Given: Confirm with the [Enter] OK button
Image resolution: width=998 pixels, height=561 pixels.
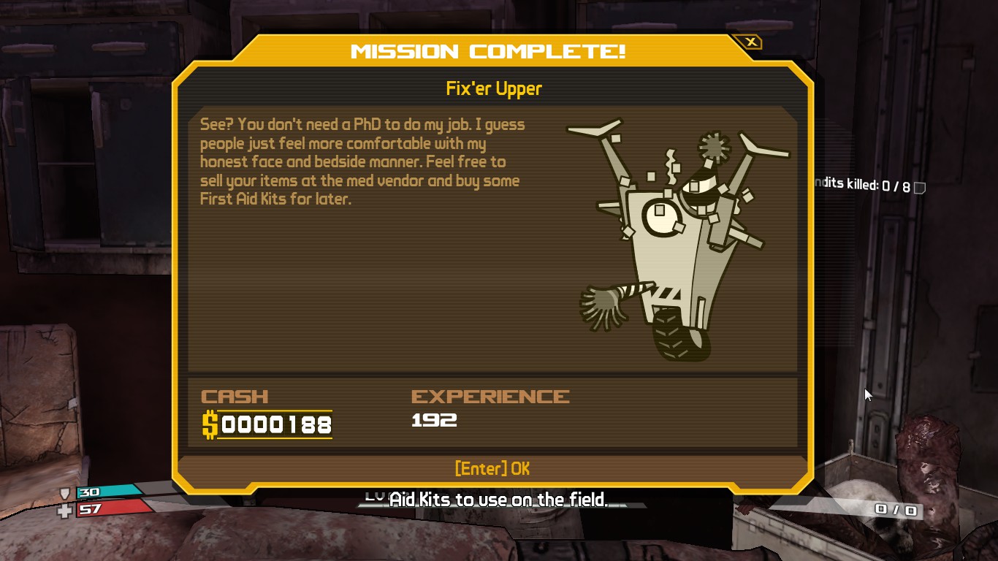Looking at the screenshot, I should 492,468.
